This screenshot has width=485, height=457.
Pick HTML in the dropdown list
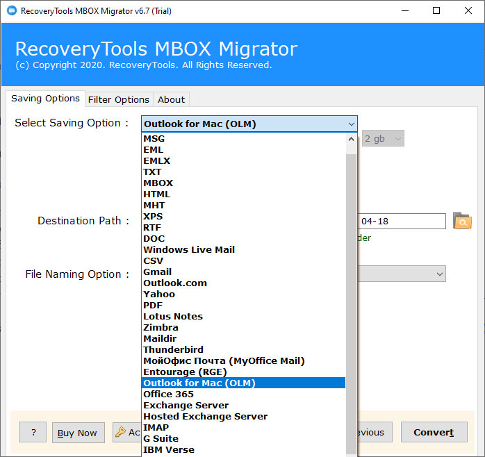243,194
